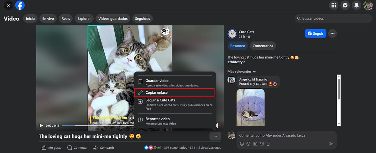Open the apps grid menu icon
This screenshot has width=376, height=153.
(334, 5)
